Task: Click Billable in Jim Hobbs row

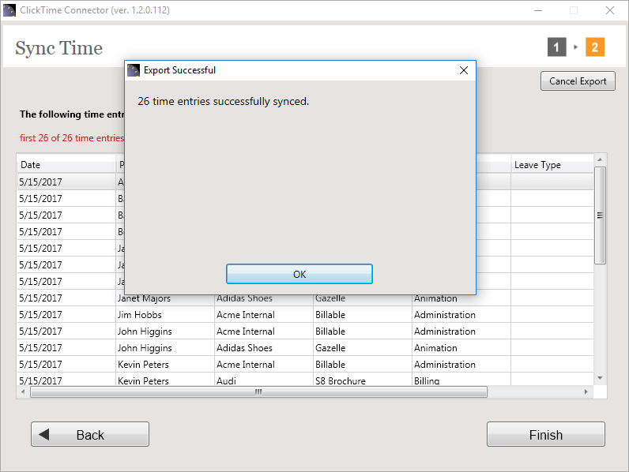Action: click(362, 314)
